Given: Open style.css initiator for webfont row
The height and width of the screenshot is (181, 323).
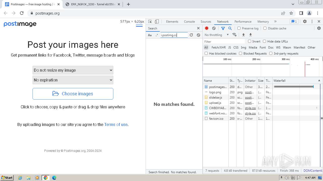Looking at the screenshot, I should click(x=250, y=113).
